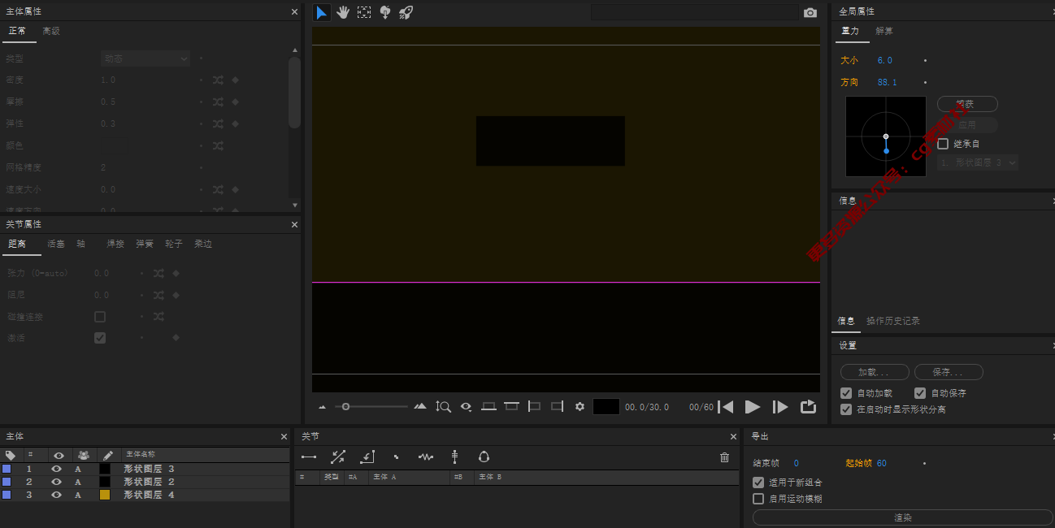Create a piston joint
This screenshot has height=528, width=1055.
(x=338, y=457)
